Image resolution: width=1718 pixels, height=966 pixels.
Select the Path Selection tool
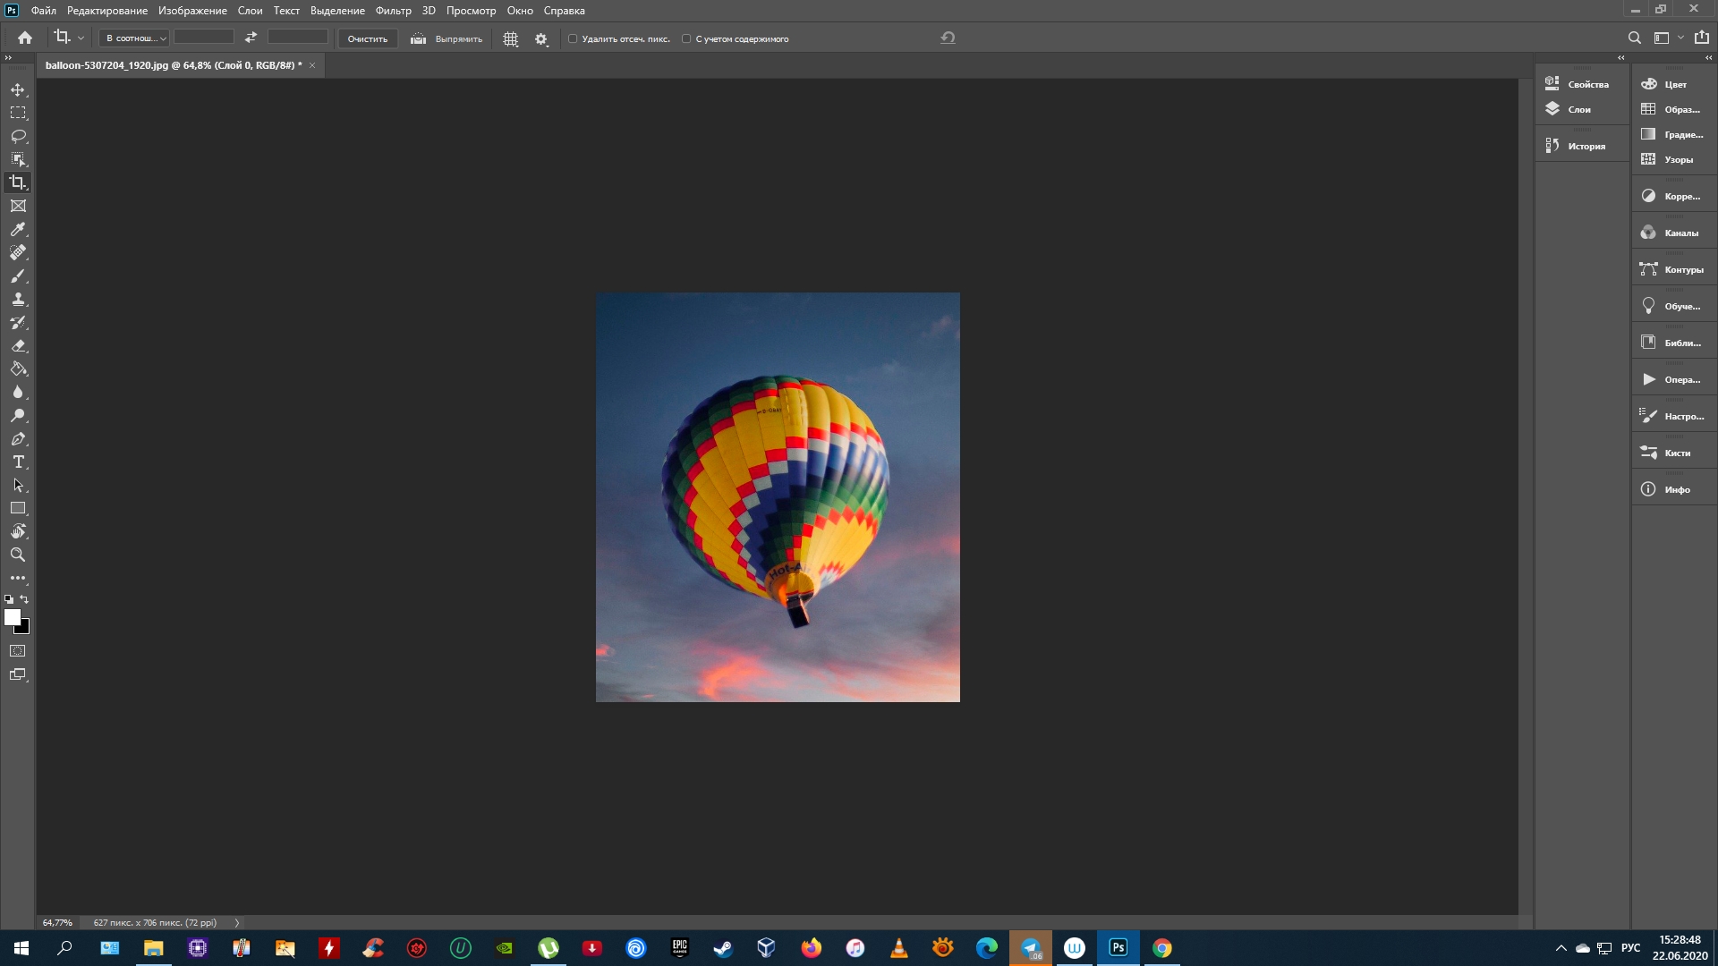18,485
